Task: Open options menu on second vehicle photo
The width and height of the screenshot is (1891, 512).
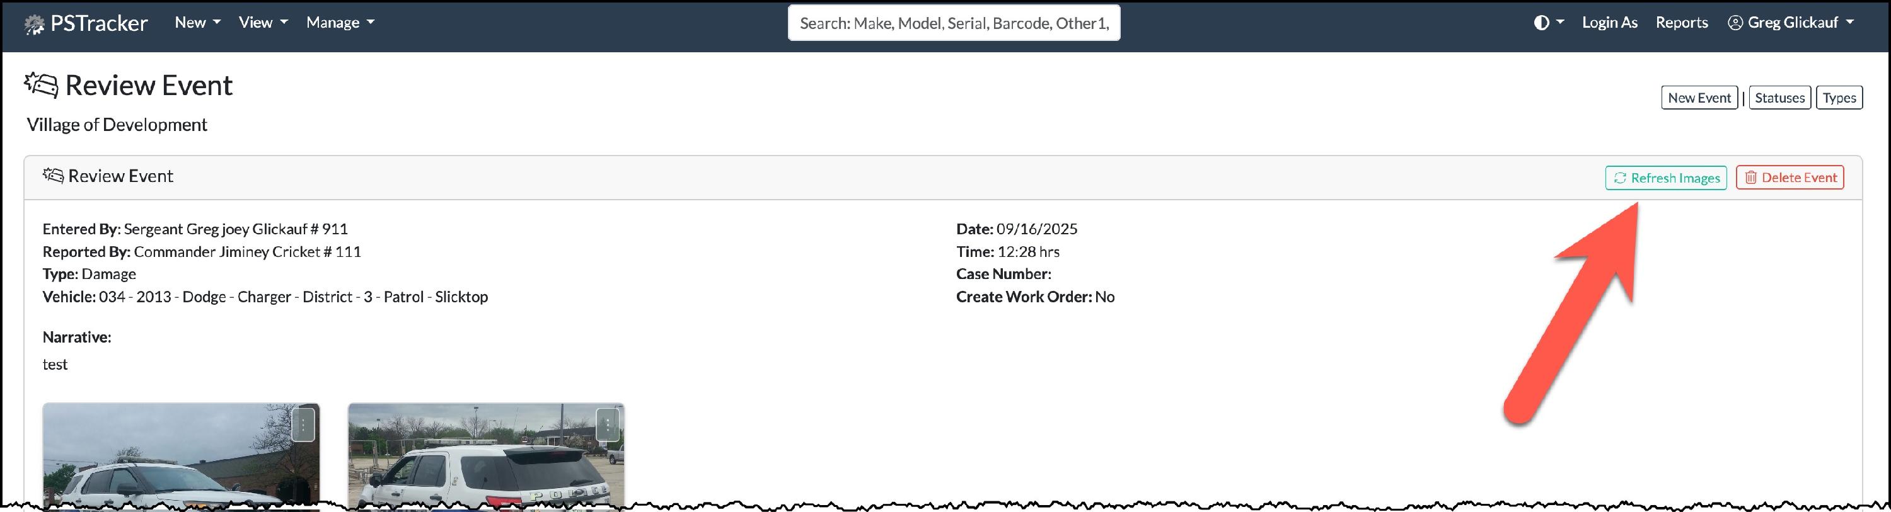Action: [607, 424]
